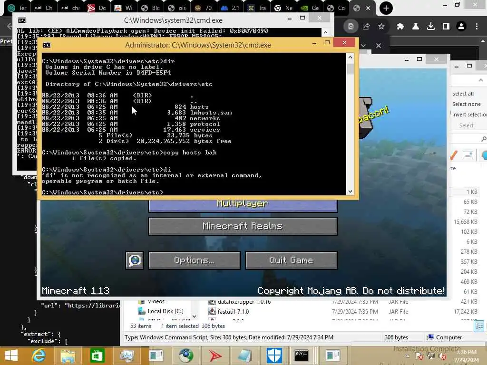
Task: Open Windows Defender shield taskbar icon
Action: pyautogui.click(x=274, y=355)
